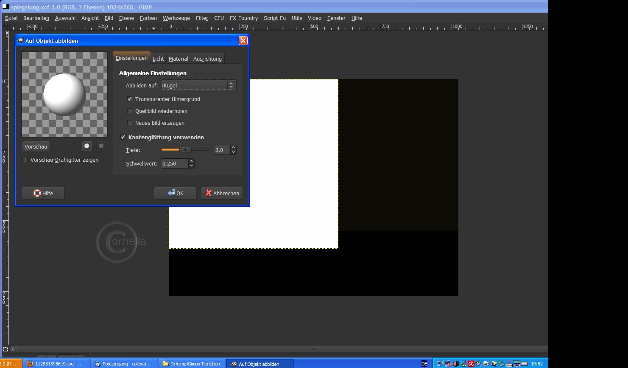The width and height of the screenshot is (628, 368).
Task: Click the left scroll arrow at bottom
Action: [13, 349]
